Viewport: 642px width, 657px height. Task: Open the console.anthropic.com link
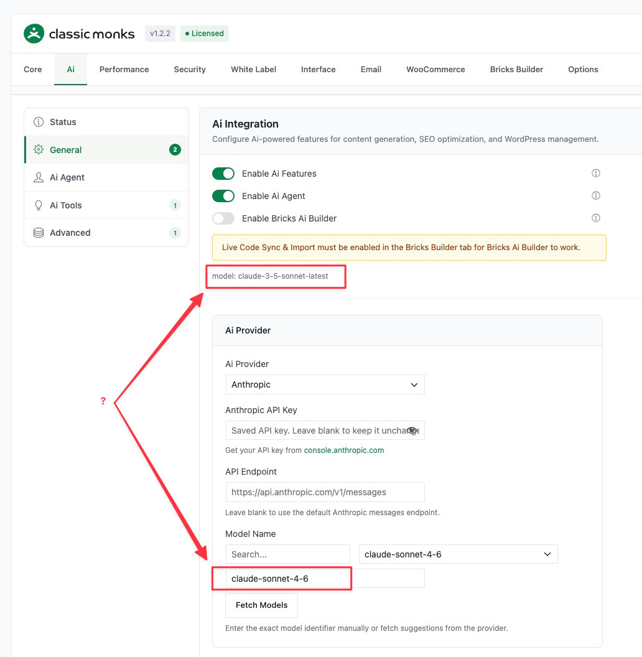(x=343, y=450)
